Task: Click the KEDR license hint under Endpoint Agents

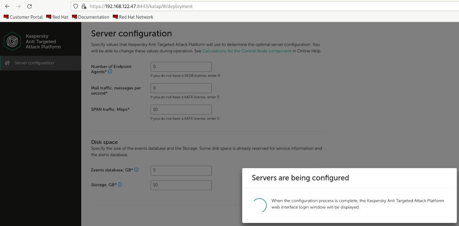Action: 185,76
